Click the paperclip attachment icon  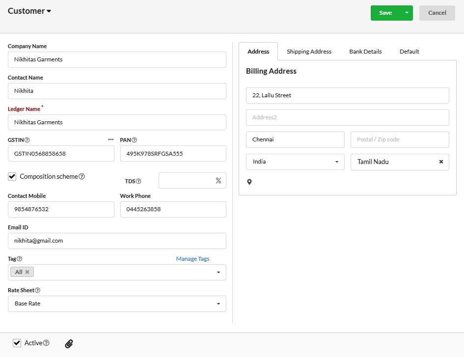click(69, 344)
